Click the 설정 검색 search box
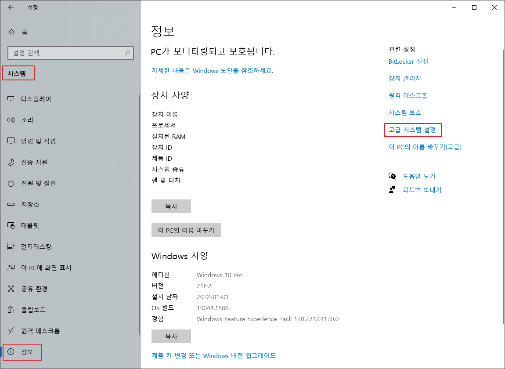Viewport: 505px width, 369px height. (70, 53)
